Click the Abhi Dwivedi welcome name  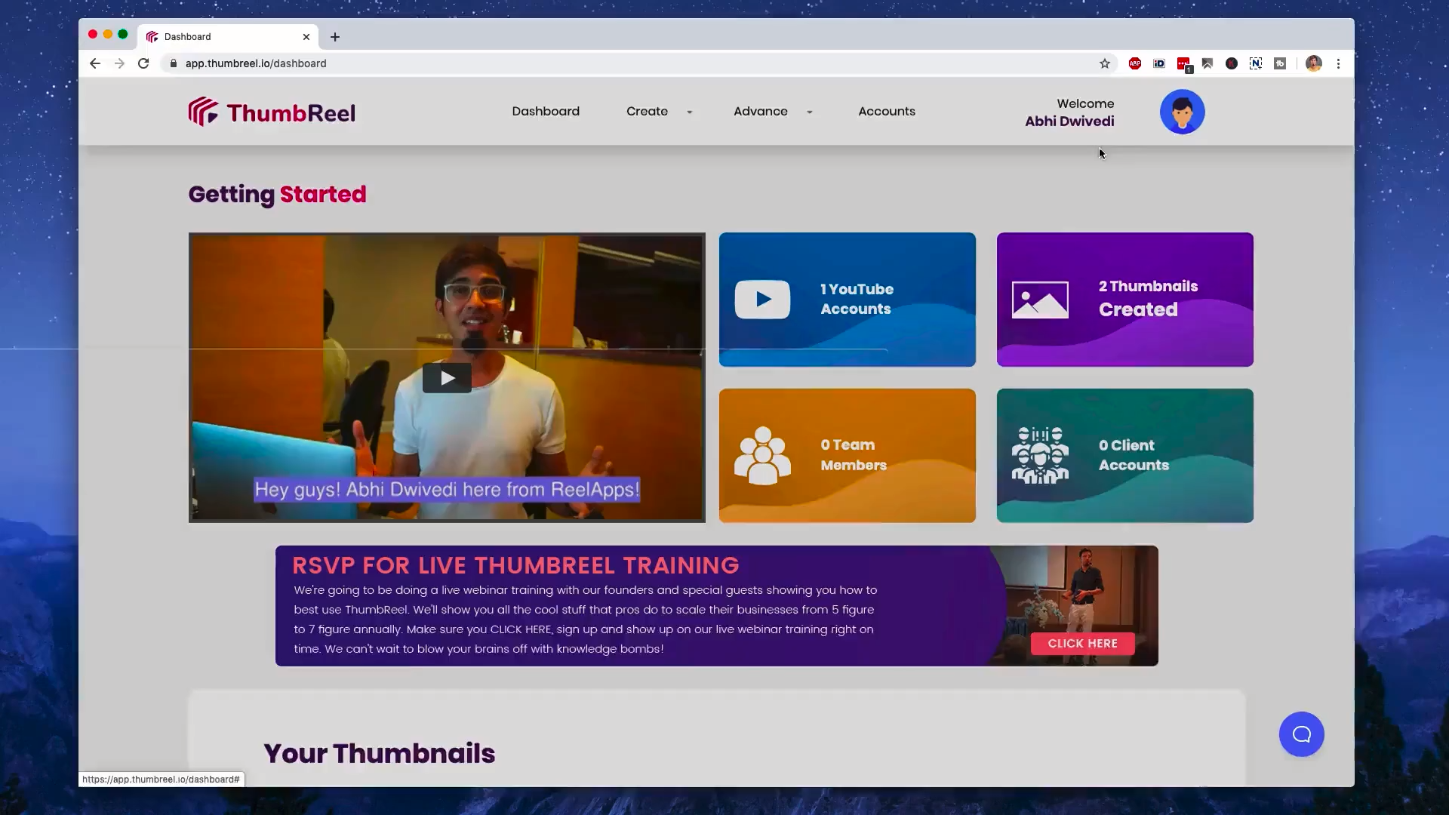pyautogui.click(x=1069, y=121)
